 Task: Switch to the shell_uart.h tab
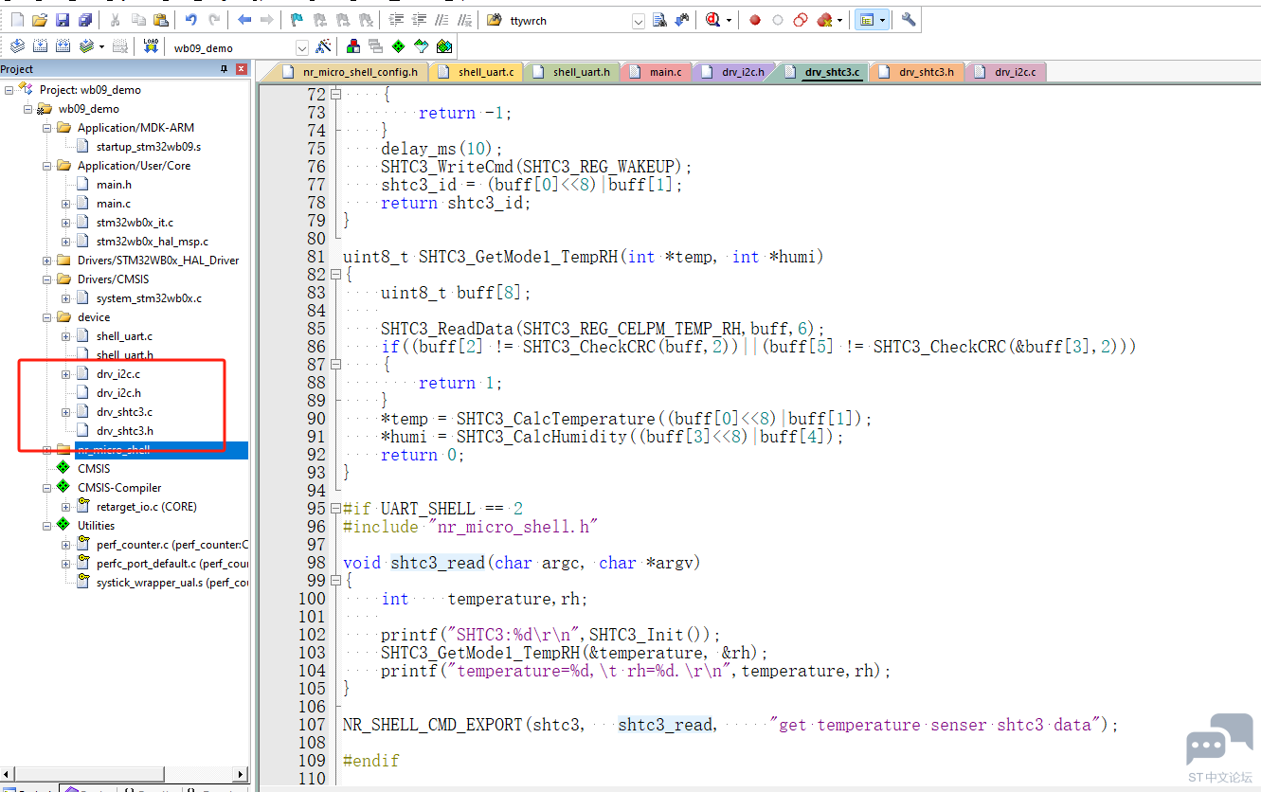(571, 72)
